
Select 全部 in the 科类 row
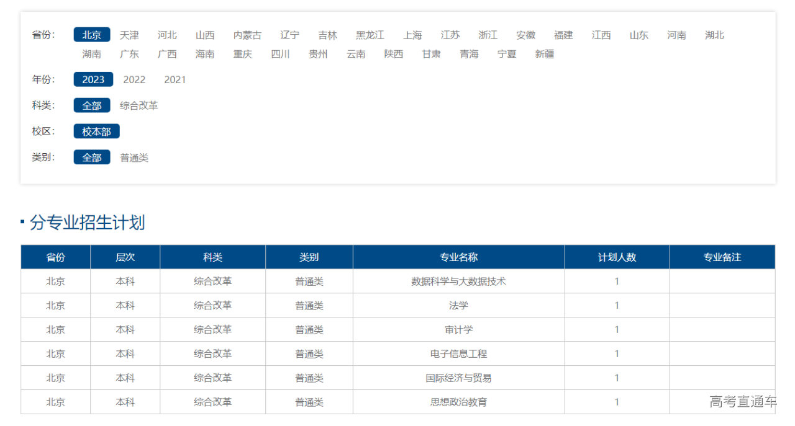coord(92,105)
